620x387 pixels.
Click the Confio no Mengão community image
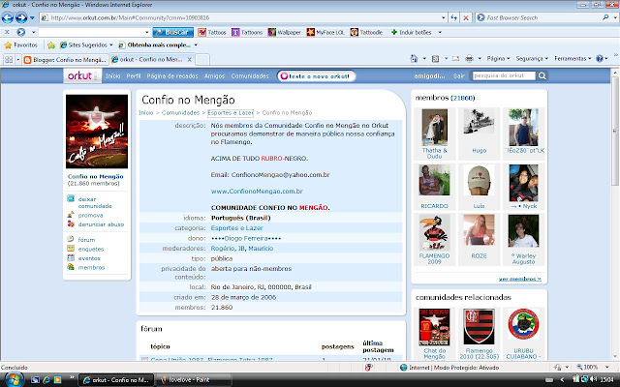(97, 132)
